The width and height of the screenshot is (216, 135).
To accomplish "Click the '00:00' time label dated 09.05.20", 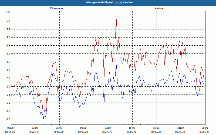I will (205, 128).
